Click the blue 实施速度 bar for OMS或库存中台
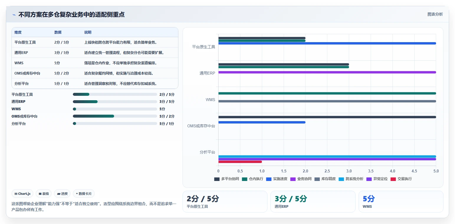Screen dimensions: 455x224 click(x=262, y=122)
